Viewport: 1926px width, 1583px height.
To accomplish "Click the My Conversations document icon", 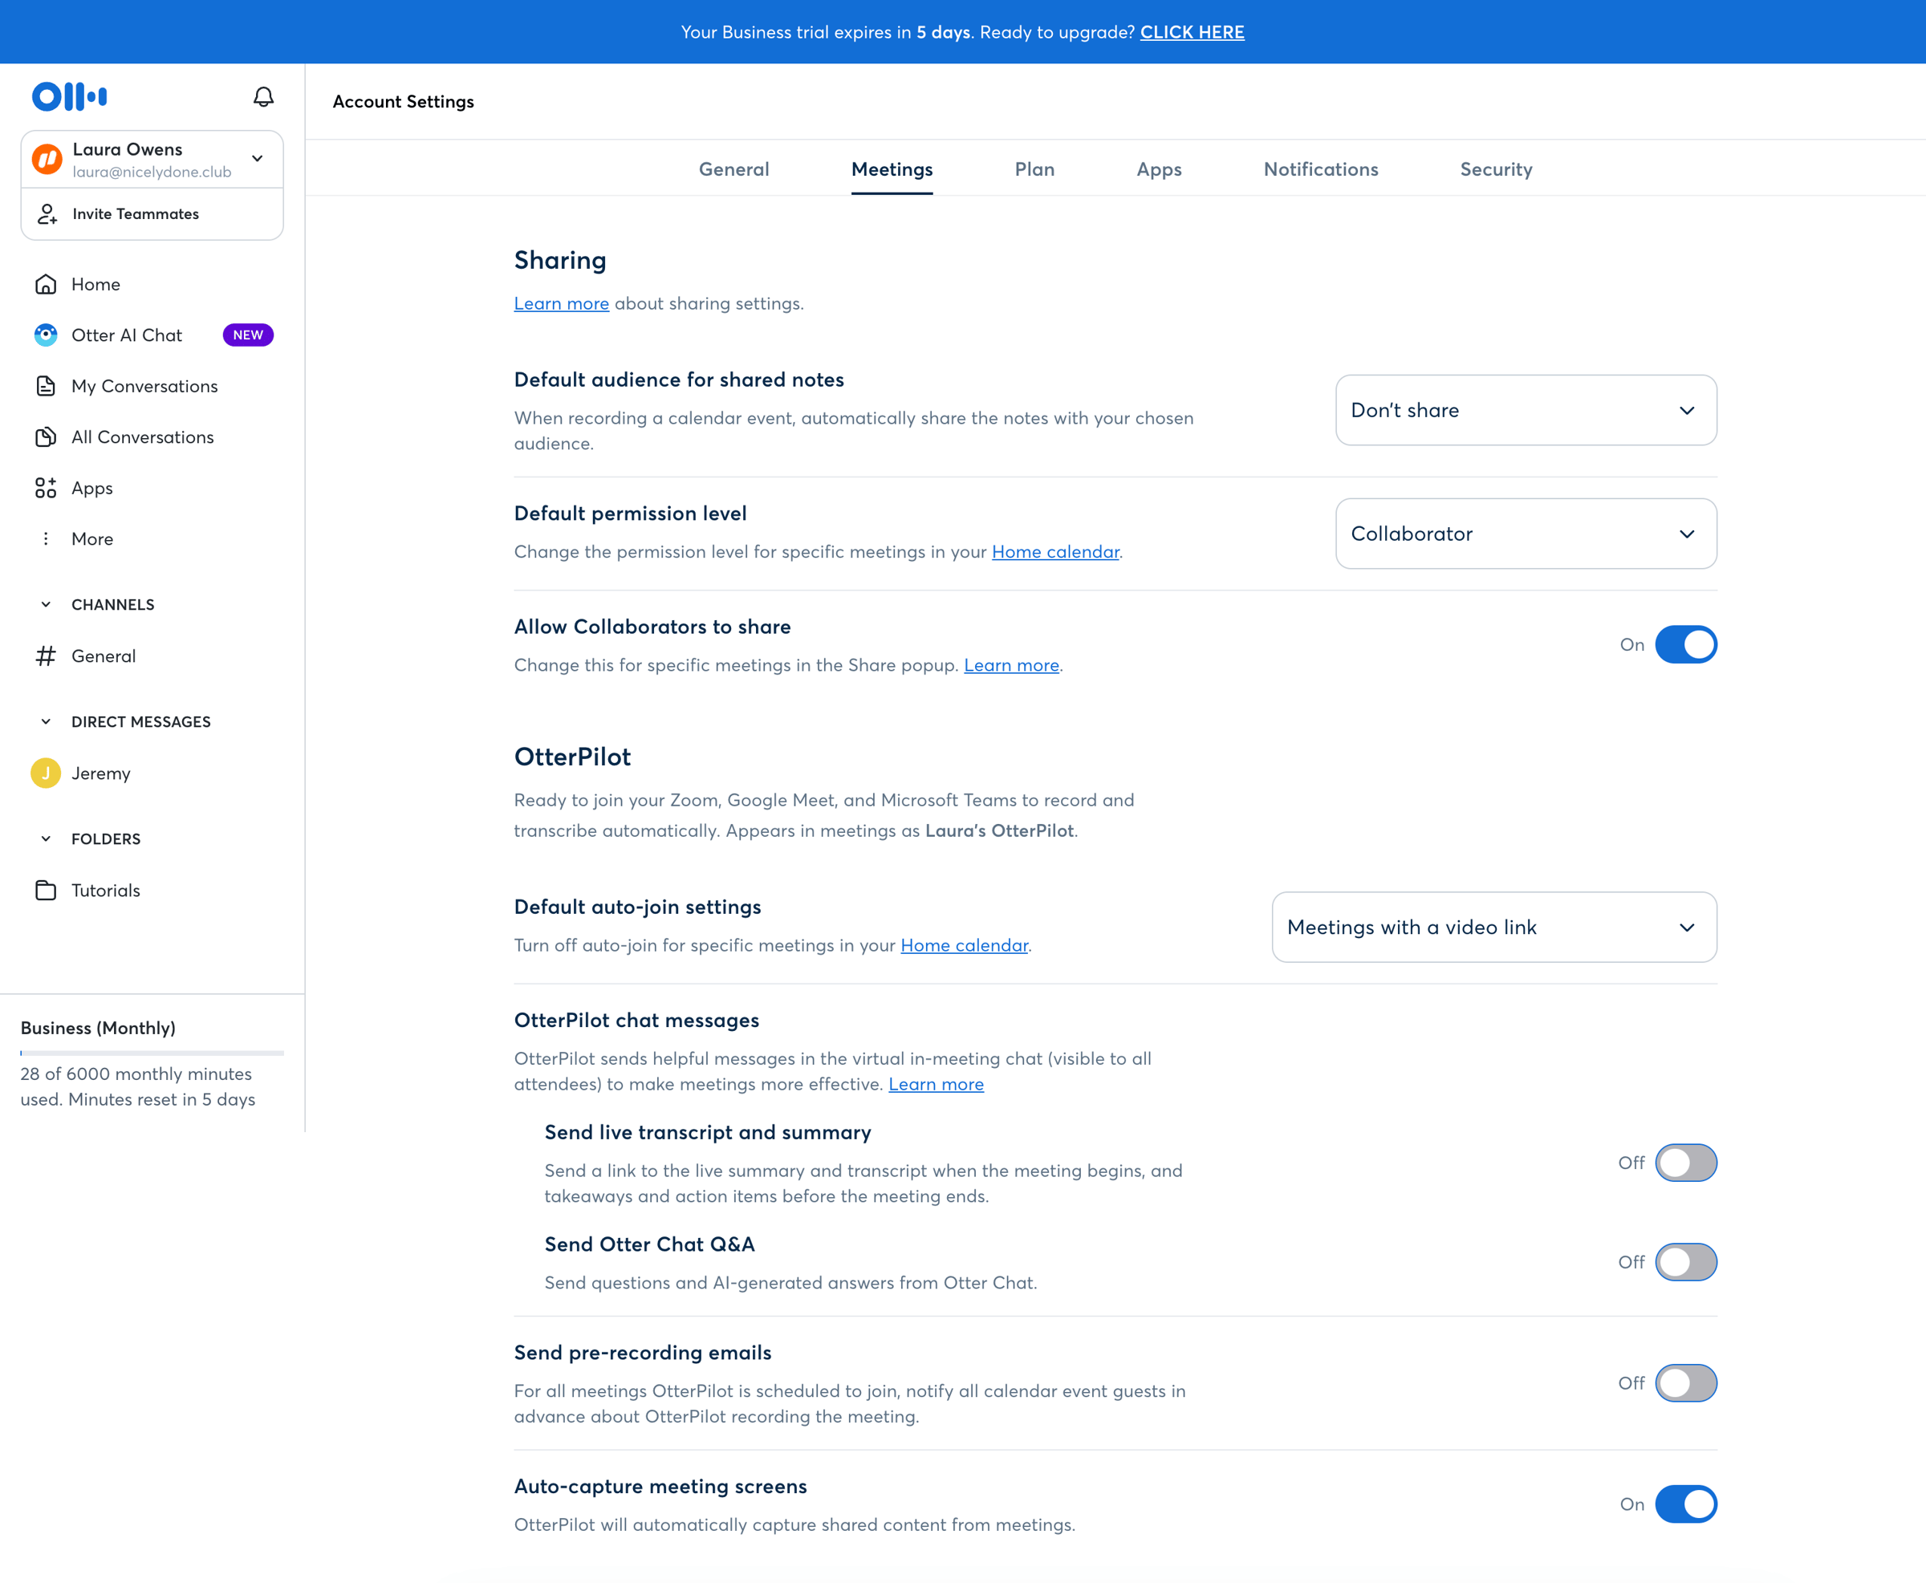I will [x=46, y=387].
